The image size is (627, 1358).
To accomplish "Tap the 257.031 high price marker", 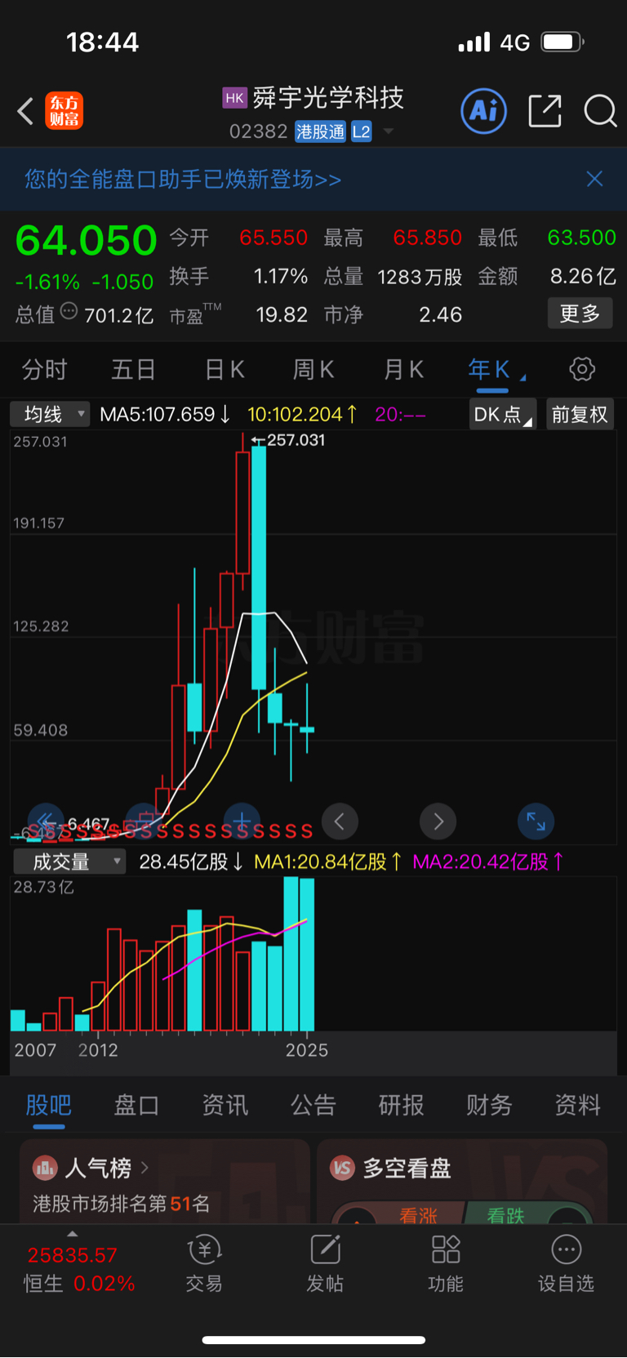I will point(288,440).
